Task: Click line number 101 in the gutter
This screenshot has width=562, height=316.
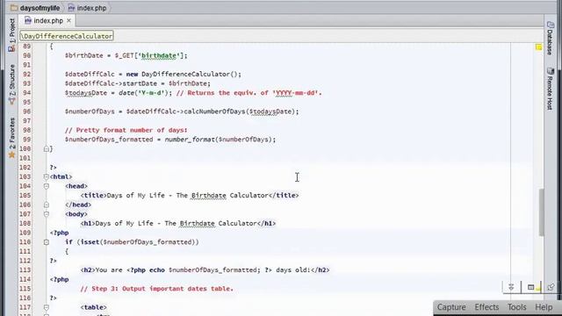Action: pos(26,158)
